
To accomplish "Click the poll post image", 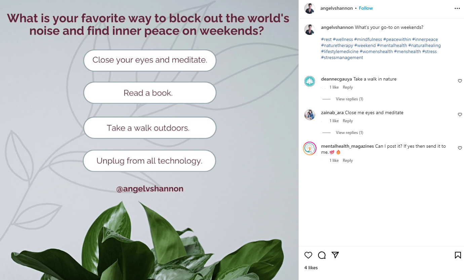I will click(x=149, y=140).
